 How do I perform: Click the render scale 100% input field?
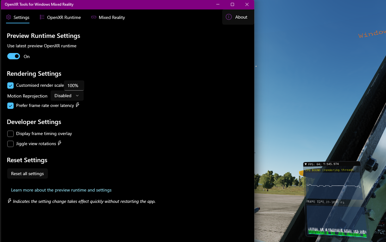74,86
